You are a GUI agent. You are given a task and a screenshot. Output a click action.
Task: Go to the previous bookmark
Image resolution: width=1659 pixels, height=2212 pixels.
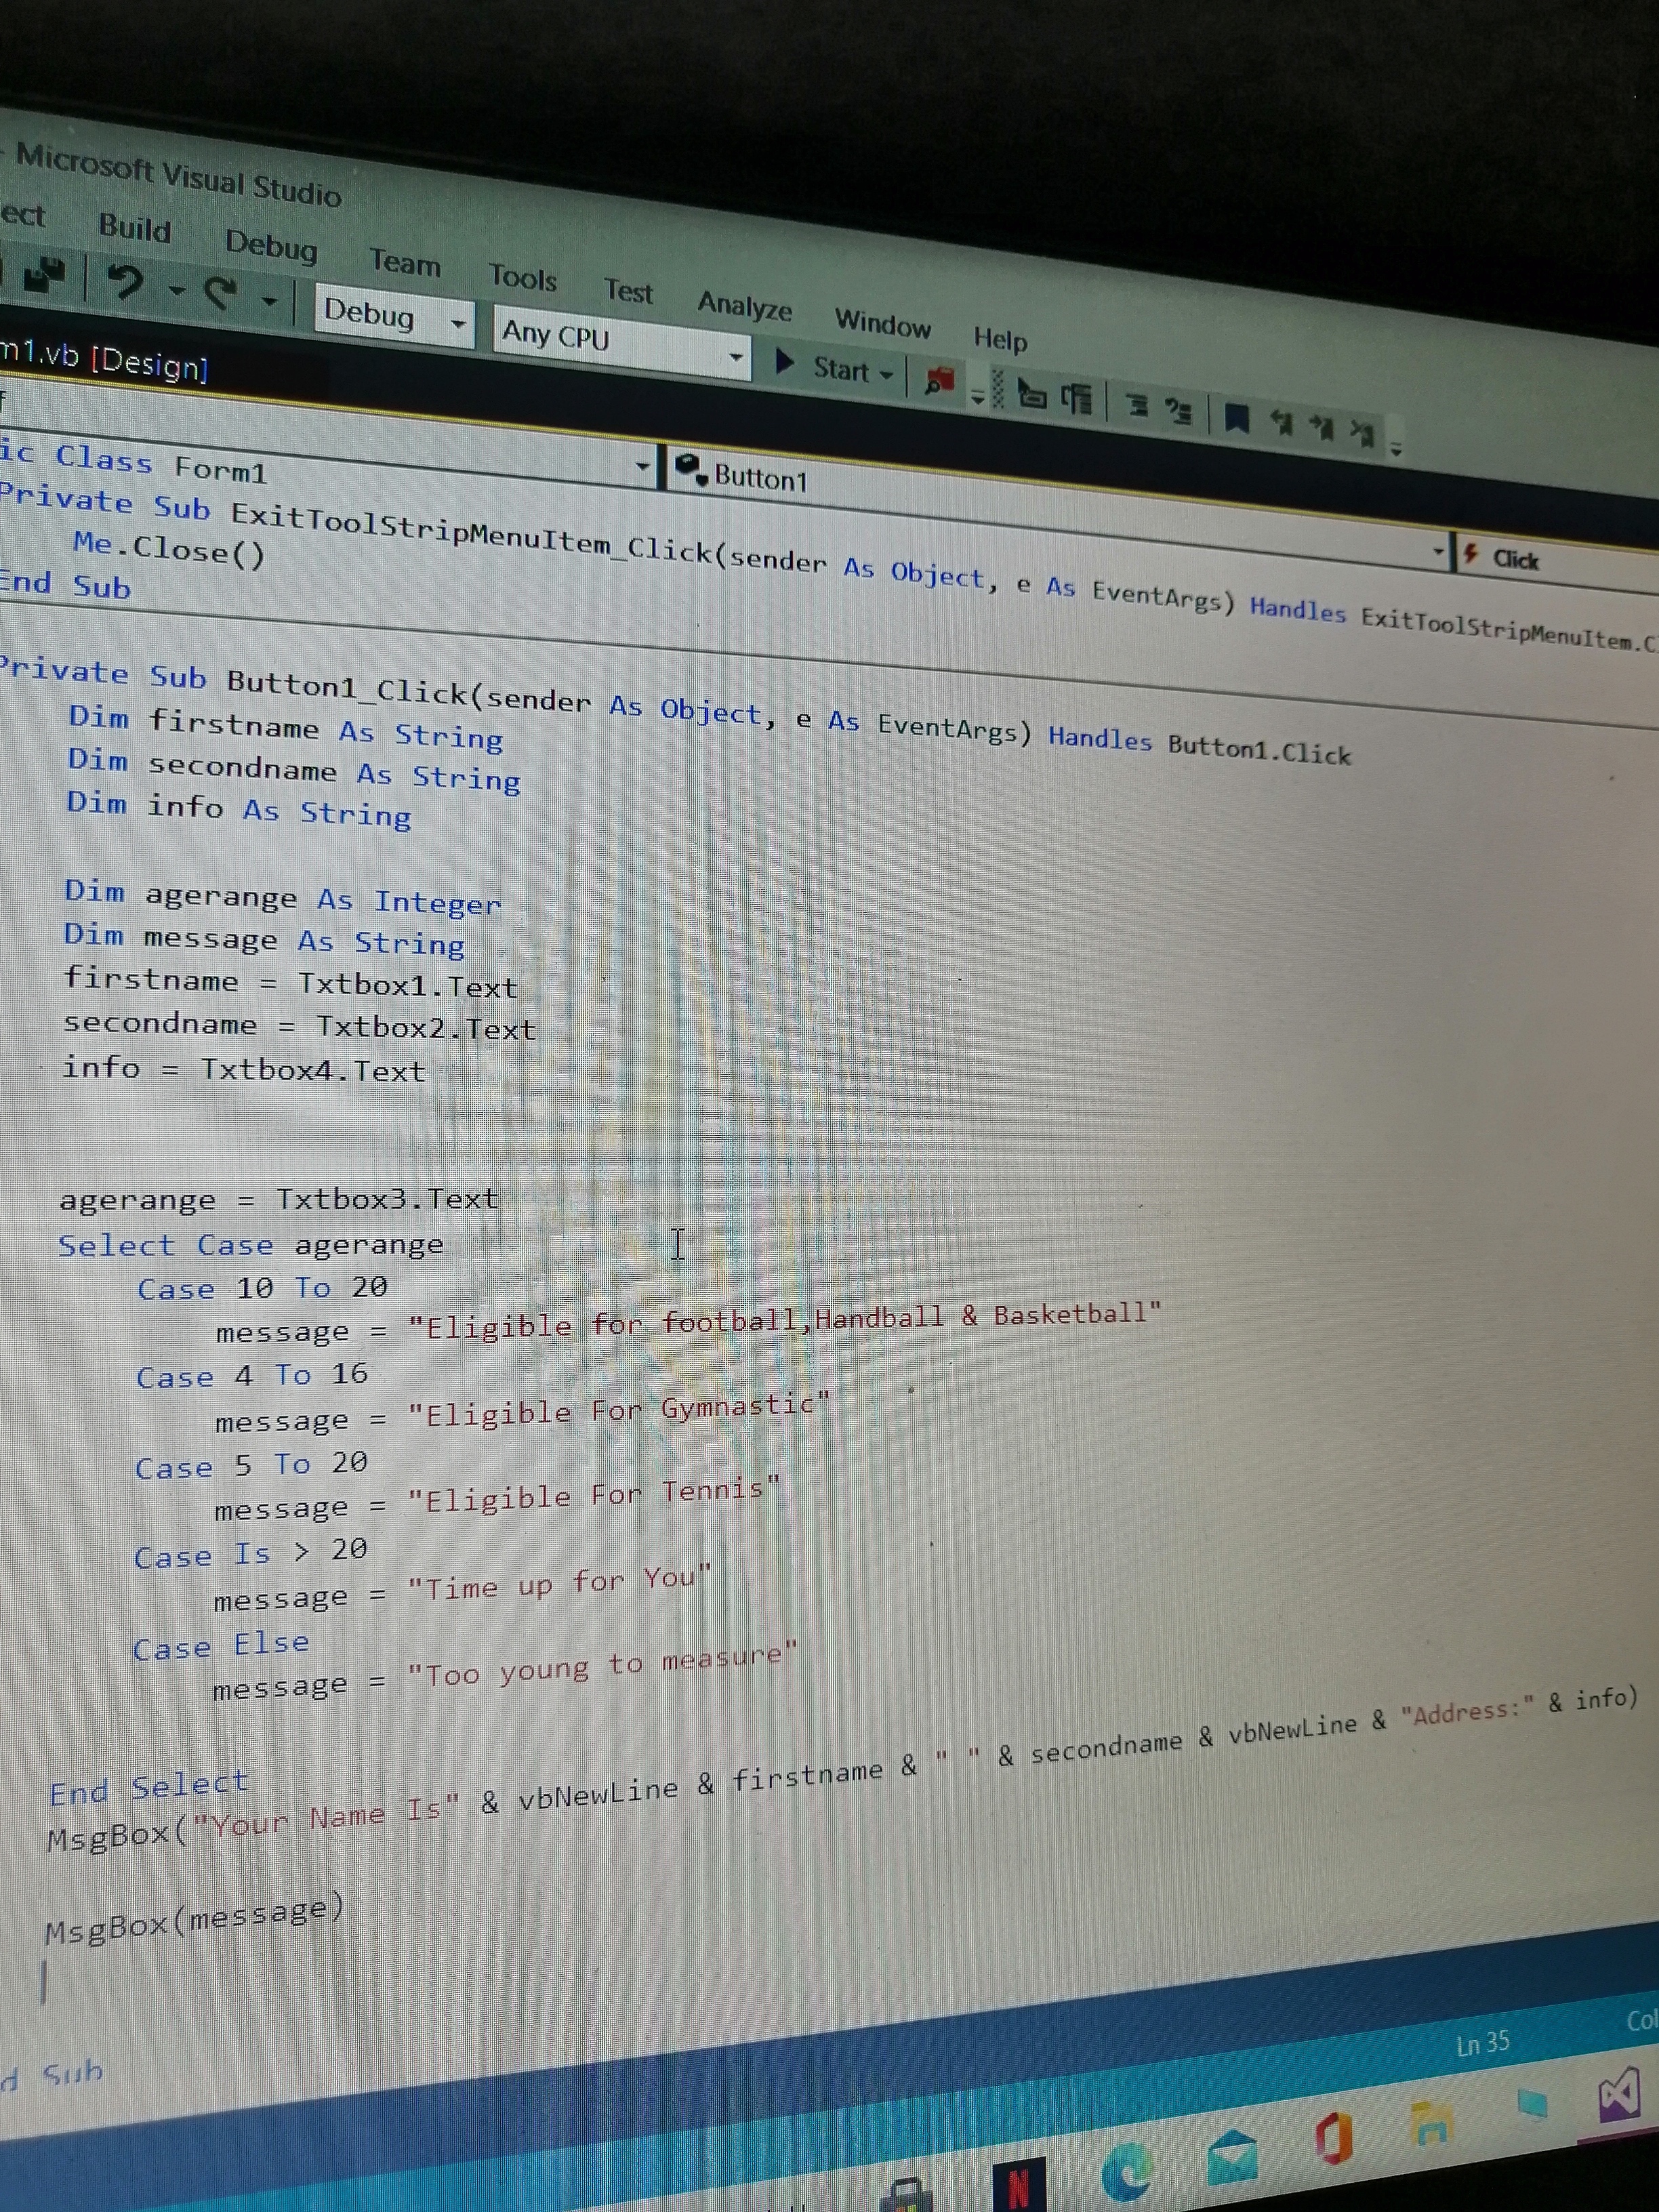click(x=1281, y=423)
